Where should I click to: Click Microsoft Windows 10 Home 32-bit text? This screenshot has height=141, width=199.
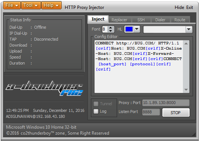click(x=41, y=127)
